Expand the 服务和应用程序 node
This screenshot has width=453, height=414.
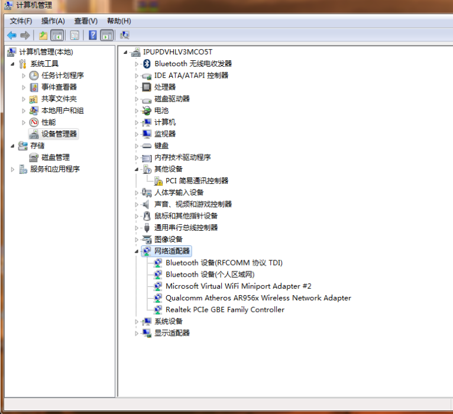(x=12, y=169)
